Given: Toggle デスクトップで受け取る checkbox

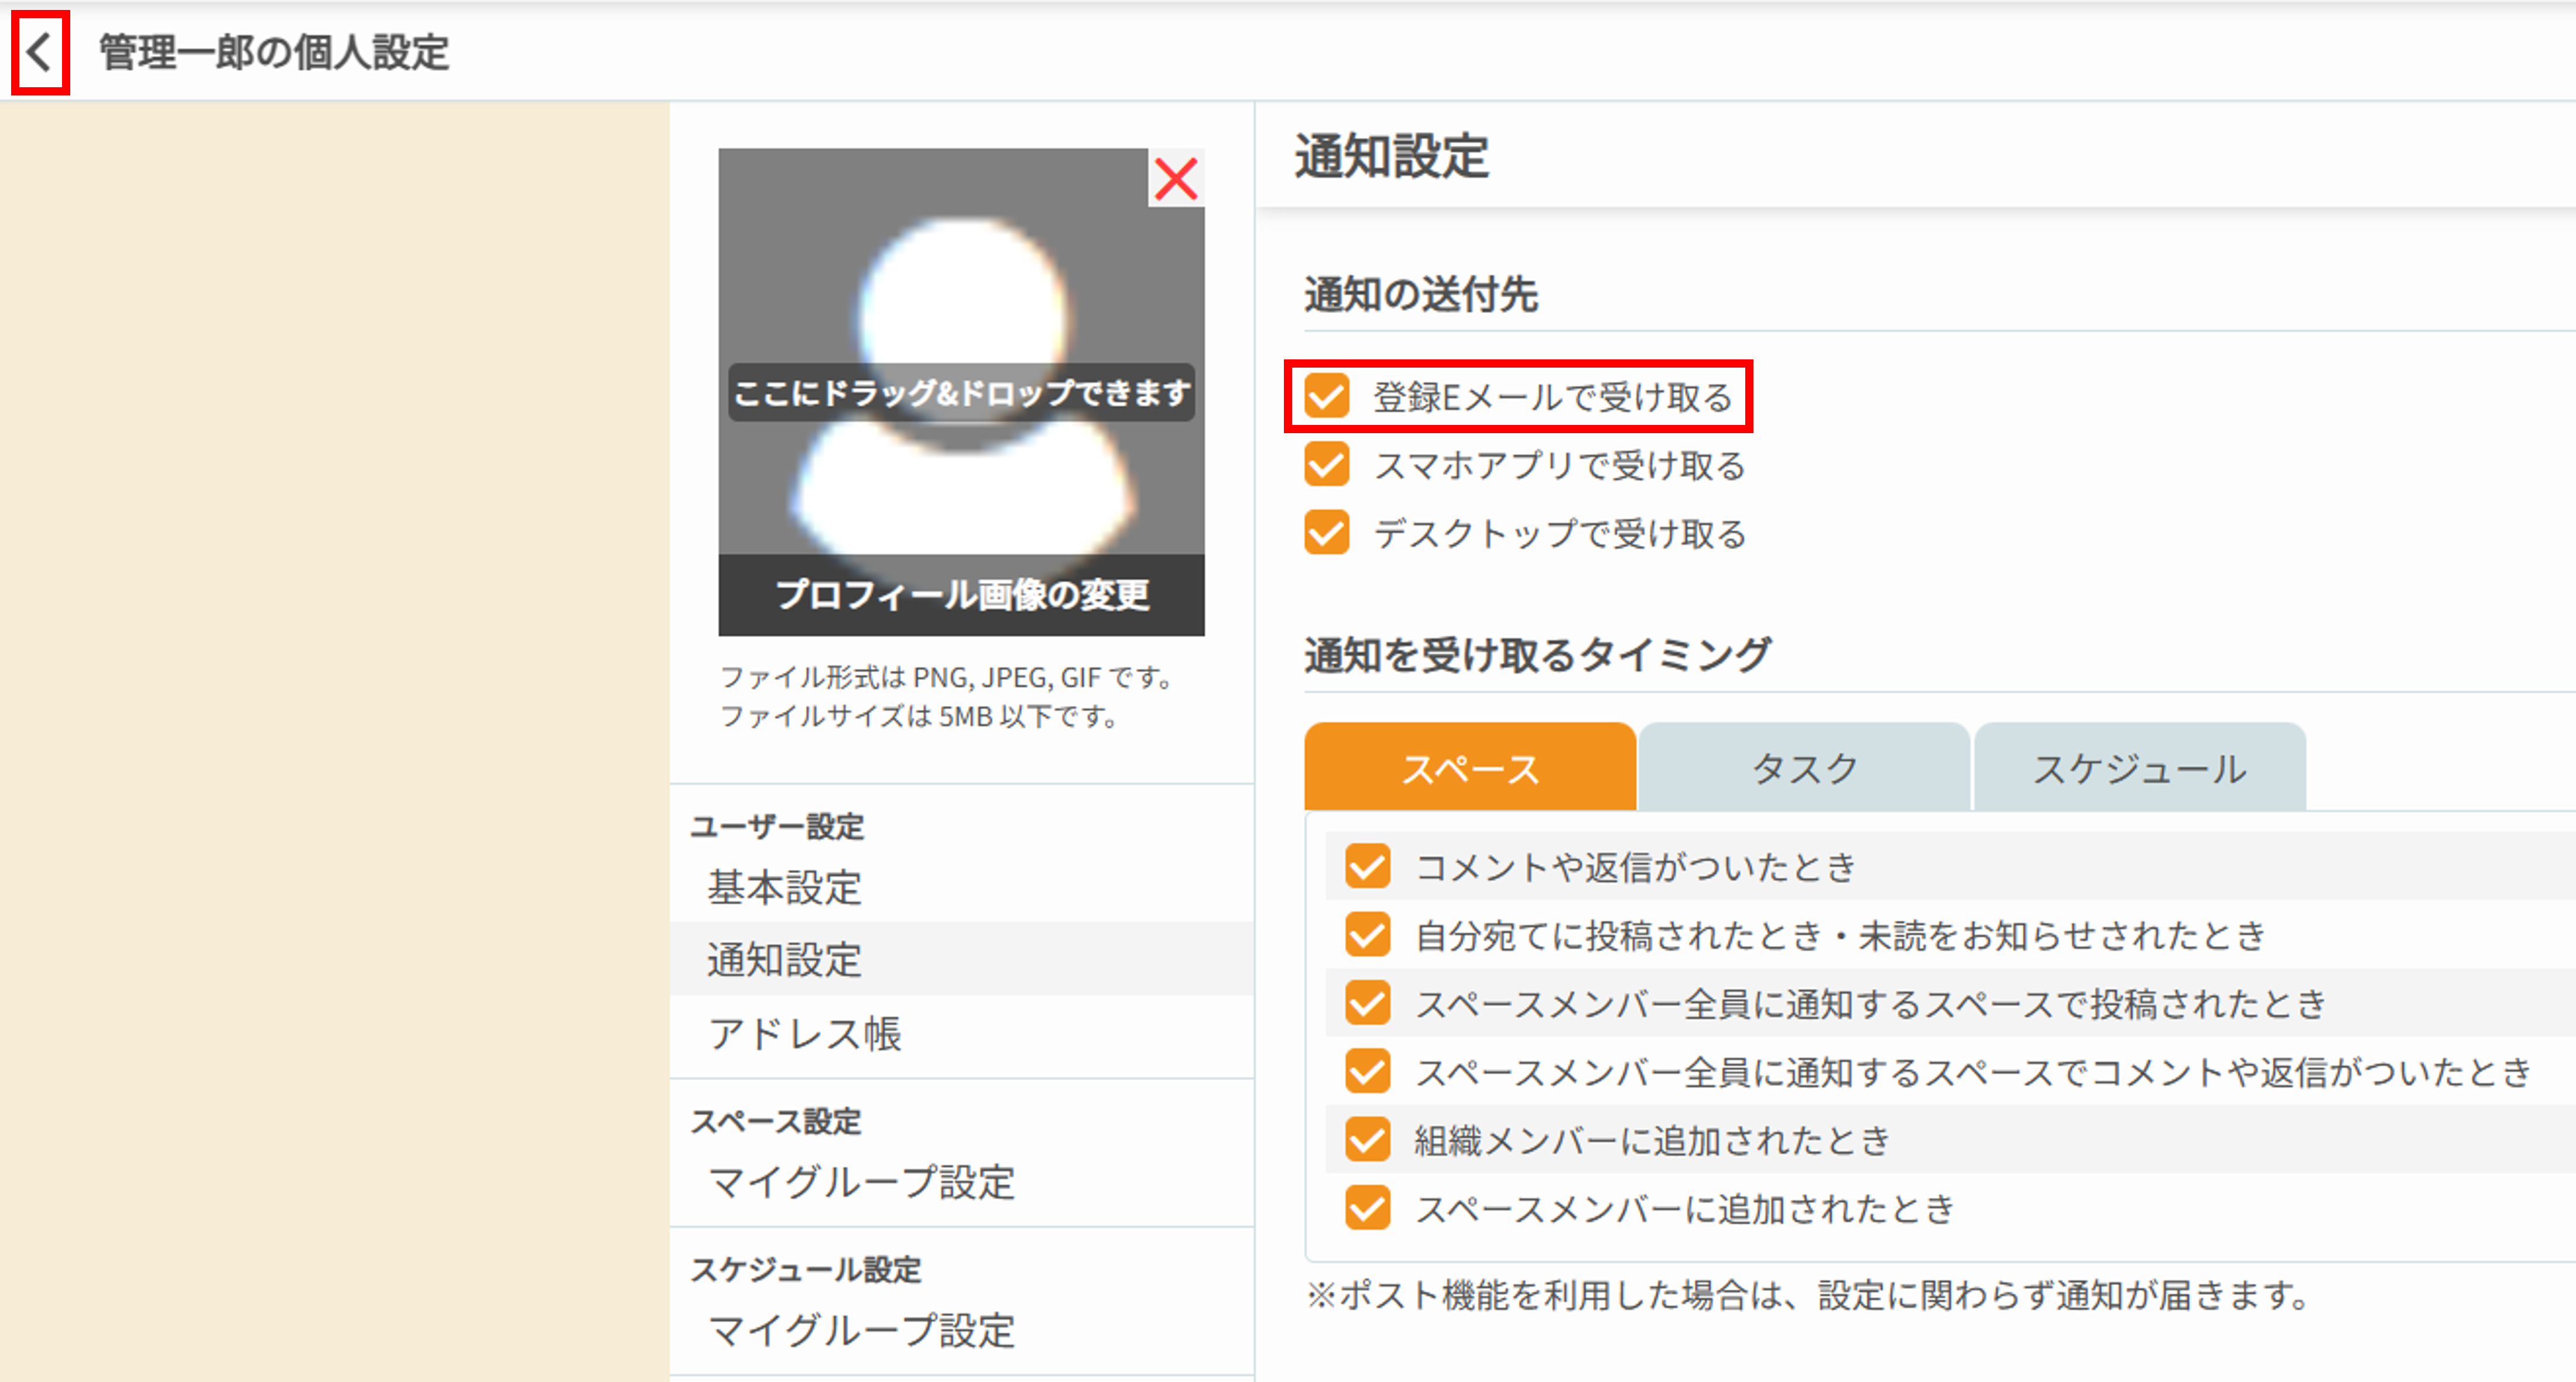Looking at the screenshot, I should (1327, 533).
